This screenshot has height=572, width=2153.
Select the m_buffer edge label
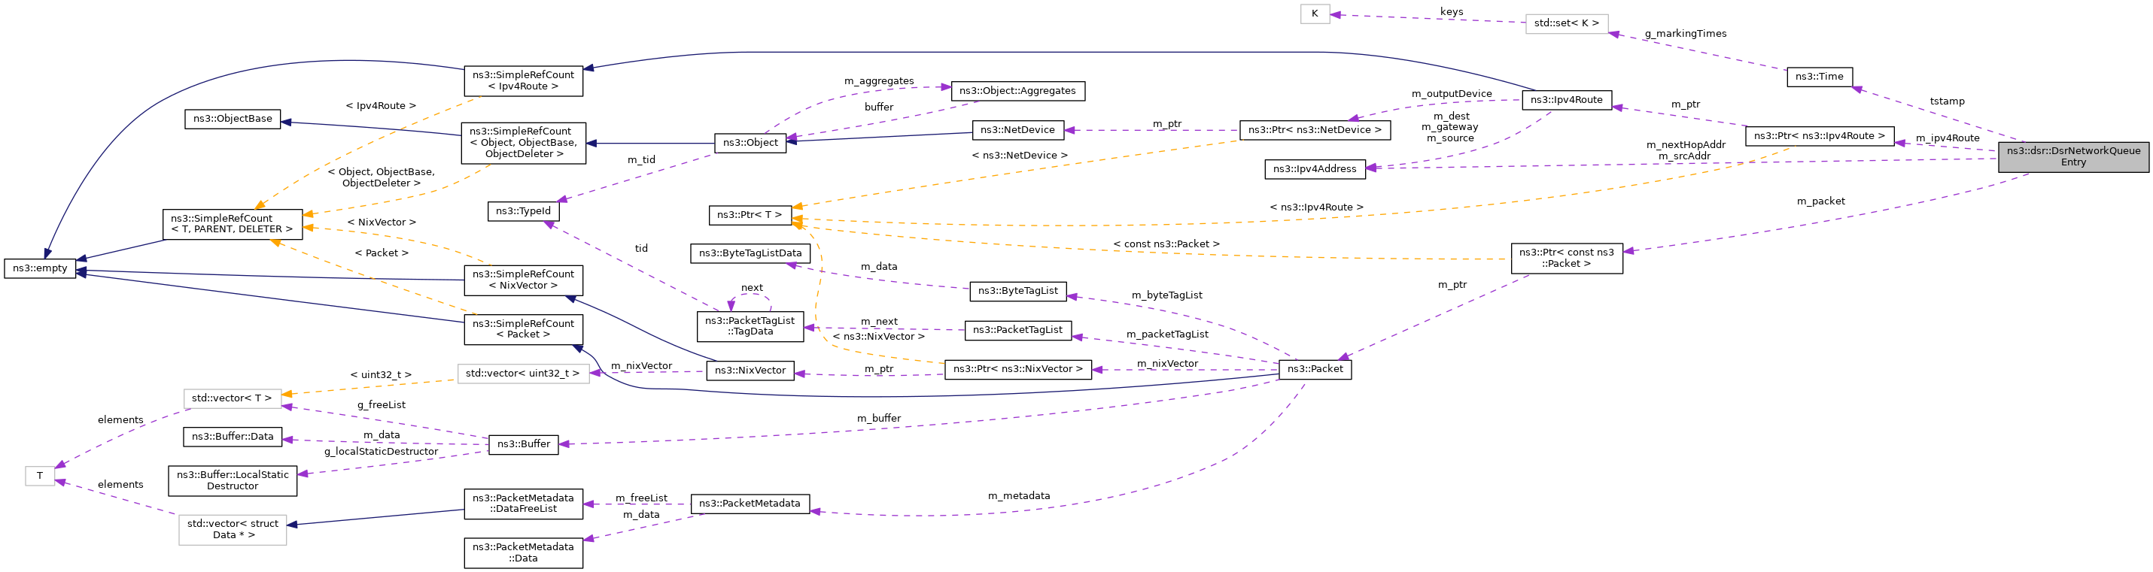(878, 419)
